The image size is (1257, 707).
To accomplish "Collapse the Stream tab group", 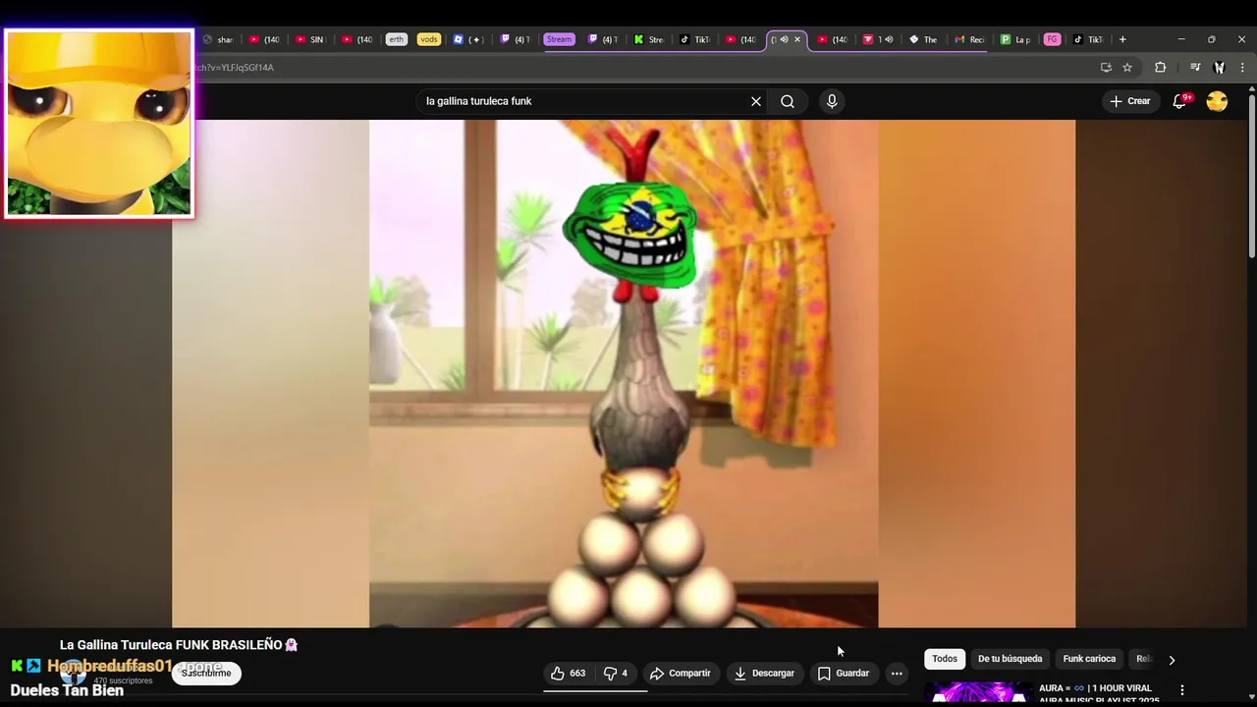I will coord(559,39).
